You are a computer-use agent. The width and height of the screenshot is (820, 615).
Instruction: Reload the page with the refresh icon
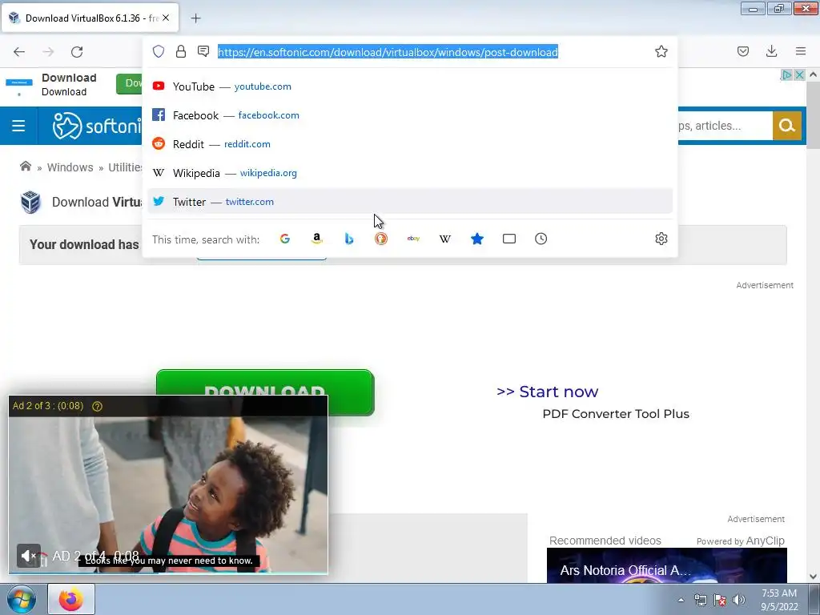click(77, 51)
